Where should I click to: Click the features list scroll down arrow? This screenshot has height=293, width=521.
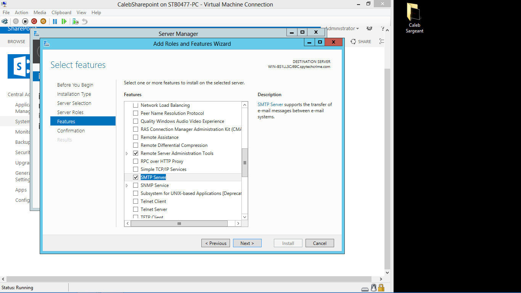[x=245, y=217]
